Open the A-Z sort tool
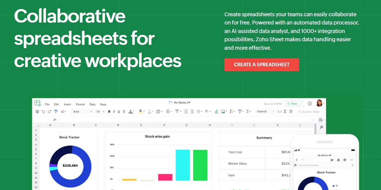This screenshot has height=190, width=381. point(232,112)
